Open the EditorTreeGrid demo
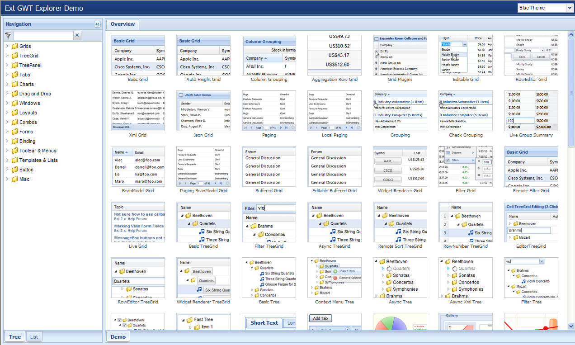575x345 pixels. (x=531, y=222)
